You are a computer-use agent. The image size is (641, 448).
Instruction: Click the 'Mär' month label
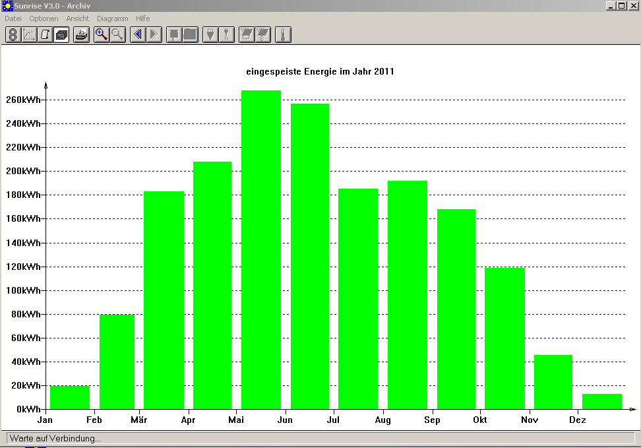coord(139,420)
